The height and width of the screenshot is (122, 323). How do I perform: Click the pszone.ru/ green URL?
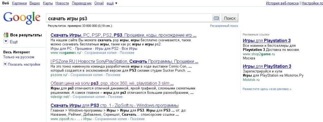[x=59, y=75]
